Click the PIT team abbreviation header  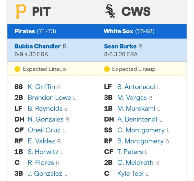coord(41,11)
